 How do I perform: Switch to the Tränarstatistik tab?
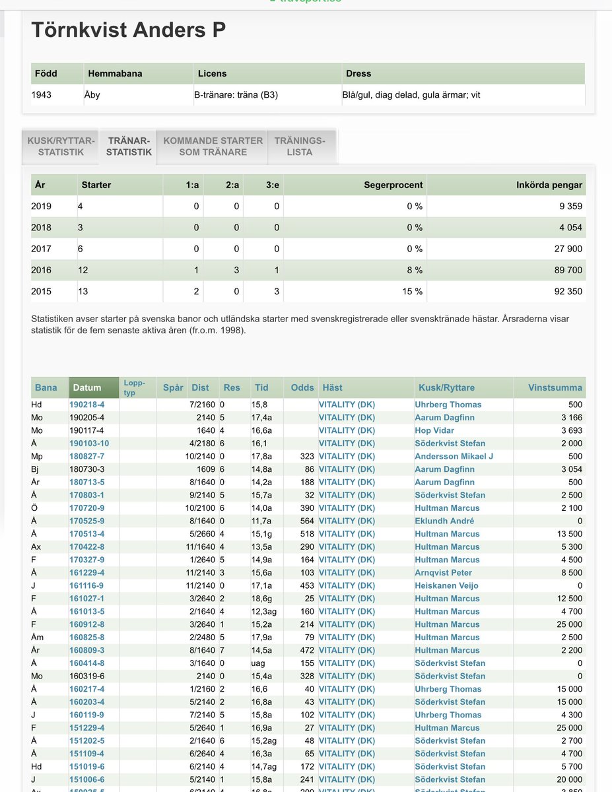coord(129,146)
